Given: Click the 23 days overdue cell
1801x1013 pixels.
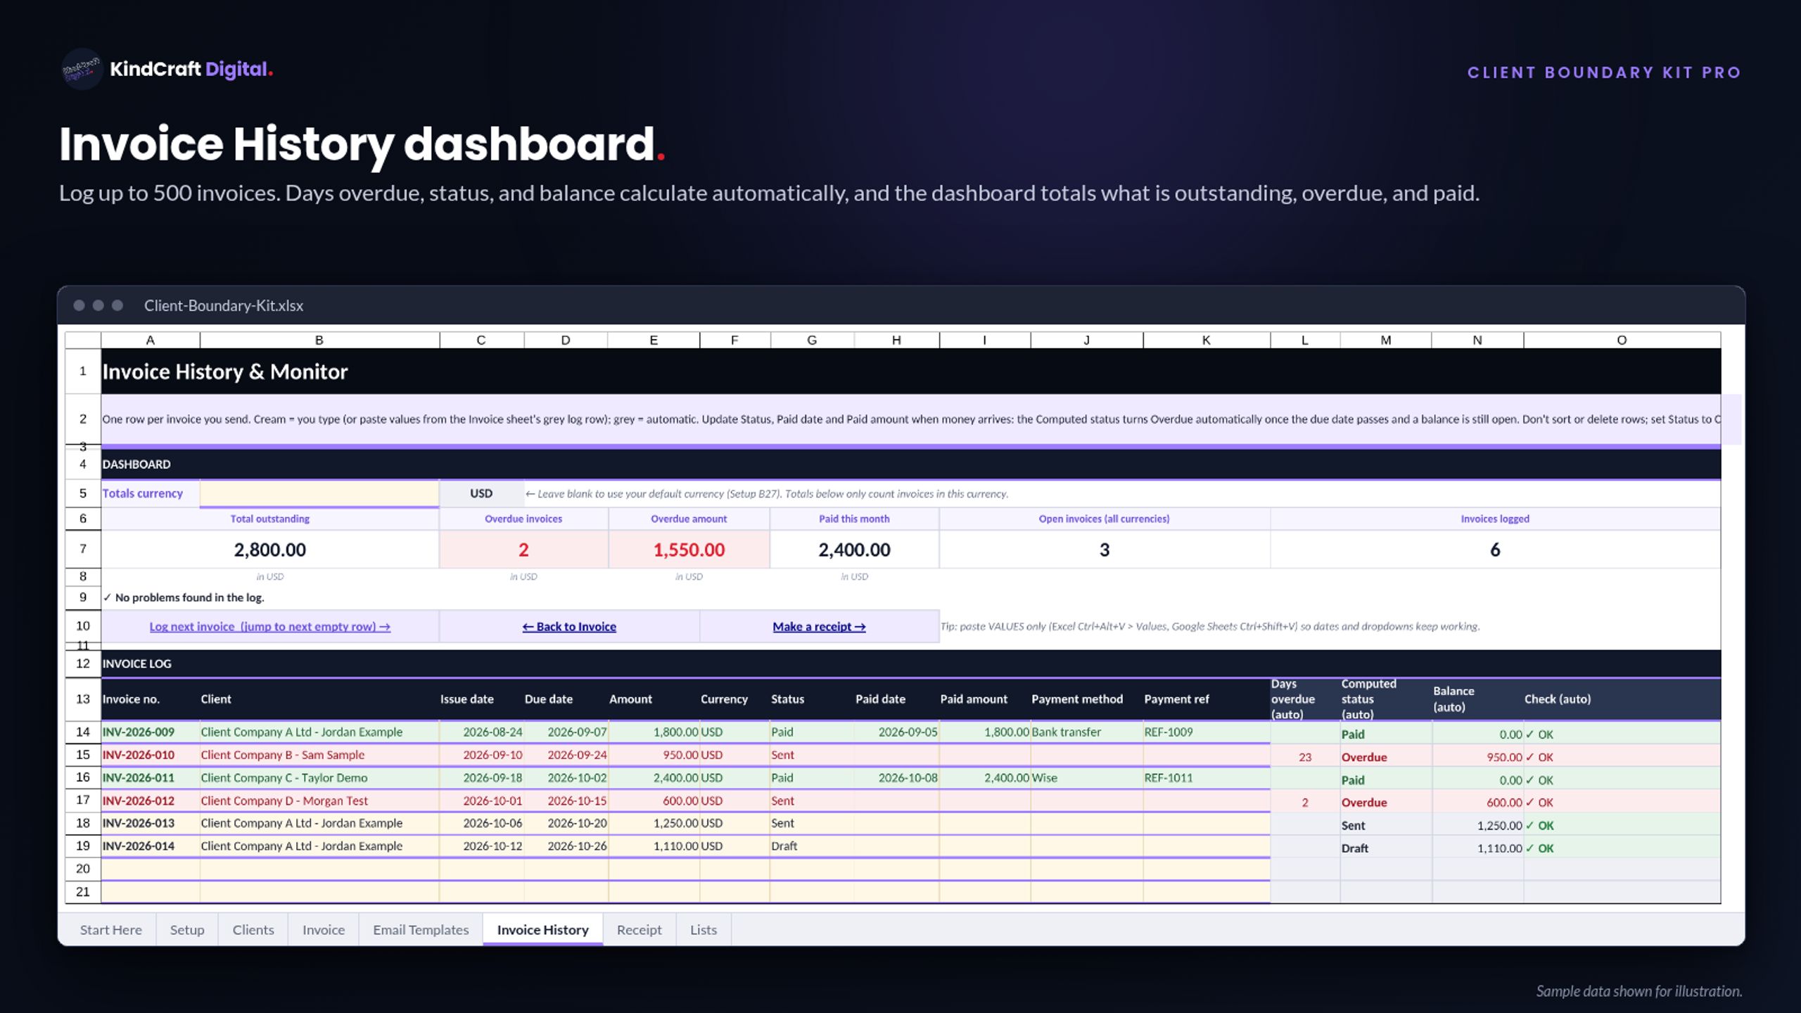Looking at the screenshot, I should [x=1305, y=757].
